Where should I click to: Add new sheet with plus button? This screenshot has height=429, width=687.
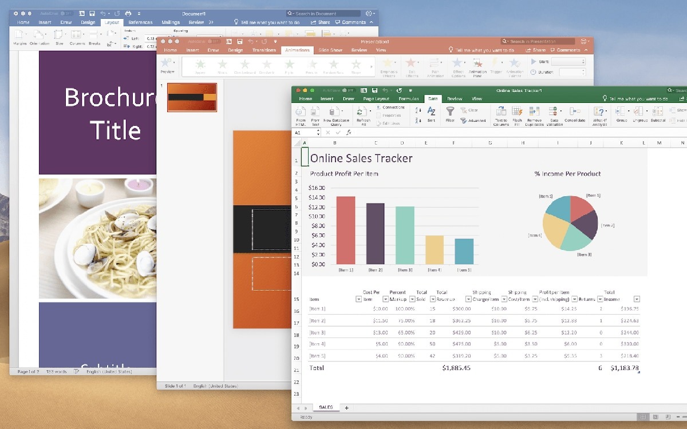pos(346,408)
